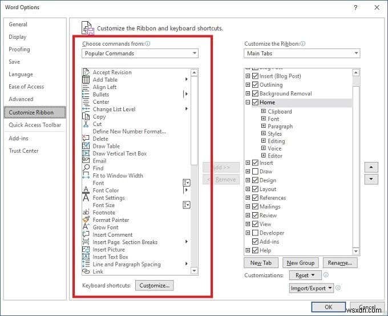Screen dimensions: 388x316
Task: Expand the Layout tab node
Action: [x=248, y=189]
